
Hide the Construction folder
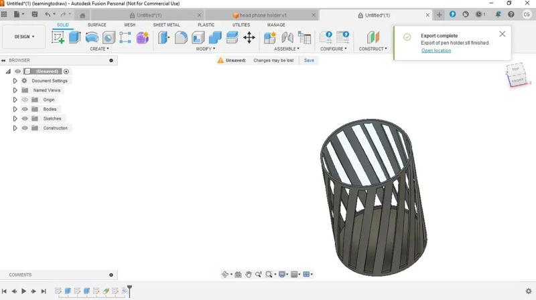(25, 128)
